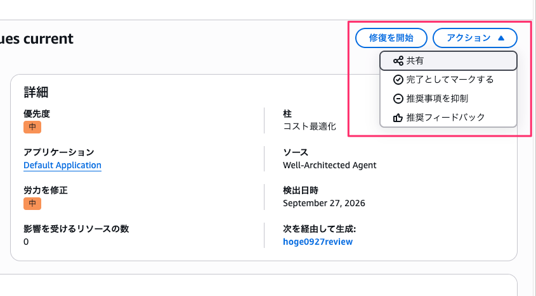Screen dimensions: 536x296
Task: Click the checkmark icon for 完了としてマークする
Action: click(398, 80)
